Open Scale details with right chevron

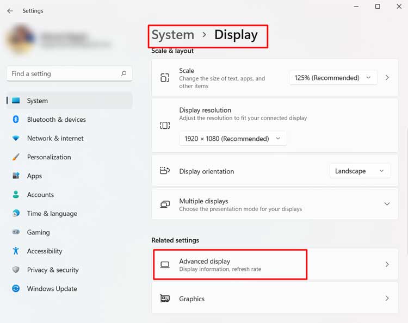tap(387, 78)
